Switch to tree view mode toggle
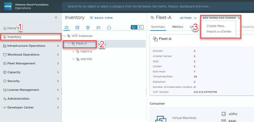This screenshot has width=254, height=122. tap(134, 27)
